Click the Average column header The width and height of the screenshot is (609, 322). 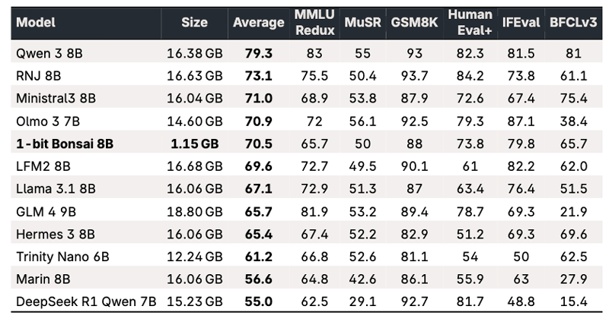coord(259,23)
